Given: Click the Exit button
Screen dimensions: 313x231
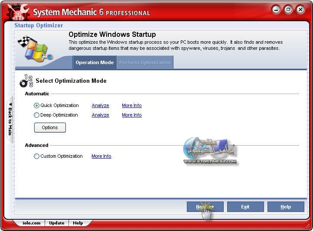Looking at the screenshot, I should pos(245,207).
